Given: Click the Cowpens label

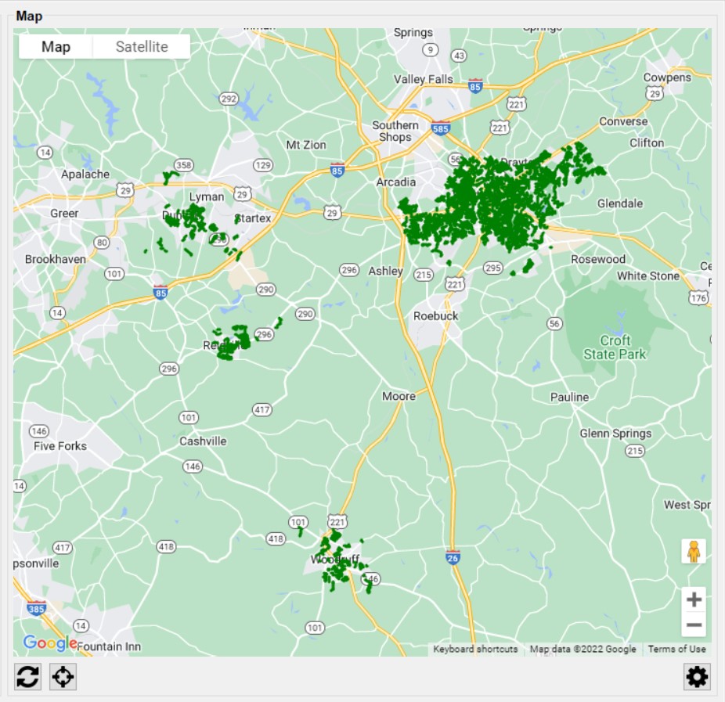Looking at the screenshot, I should coord(667,77).
